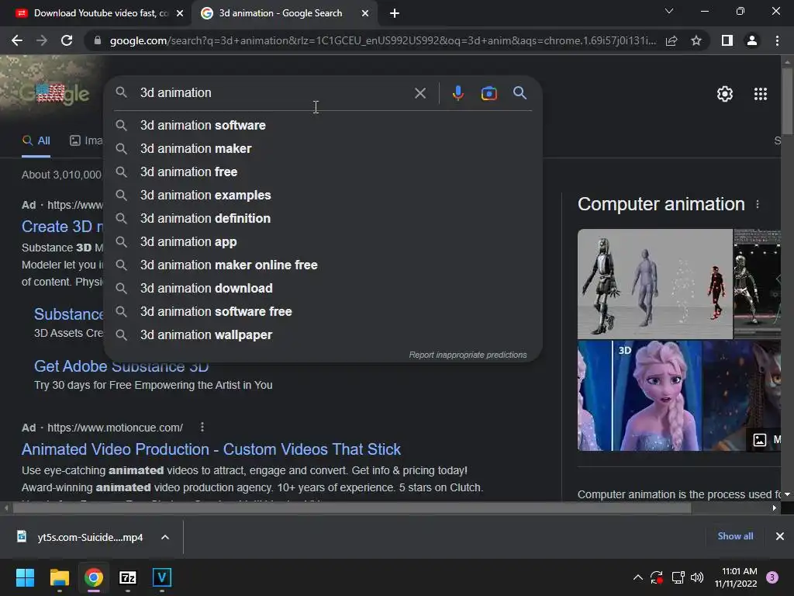Image resolution: width=794 pixels, height=596 pixels.
Task: Choose suggestion 3d animation free
Action: click(x=323, y=172)
